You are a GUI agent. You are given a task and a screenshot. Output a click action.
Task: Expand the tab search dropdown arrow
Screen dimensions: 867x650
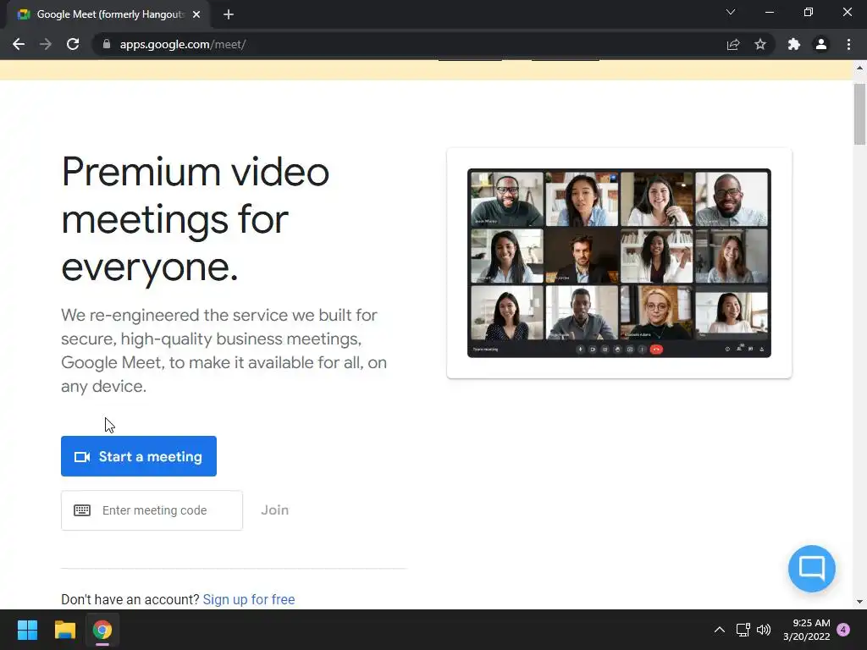(731, 12)
